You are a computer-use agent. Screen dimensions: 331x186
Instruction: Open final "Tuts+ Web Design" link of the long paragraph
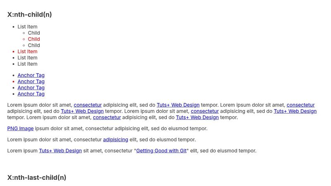point(197,117)
